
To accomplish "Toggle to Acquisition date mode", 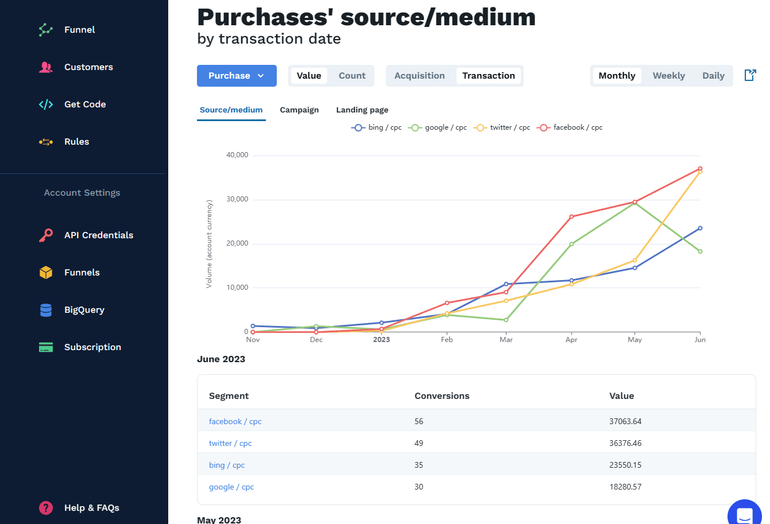I will click(419, 75).
